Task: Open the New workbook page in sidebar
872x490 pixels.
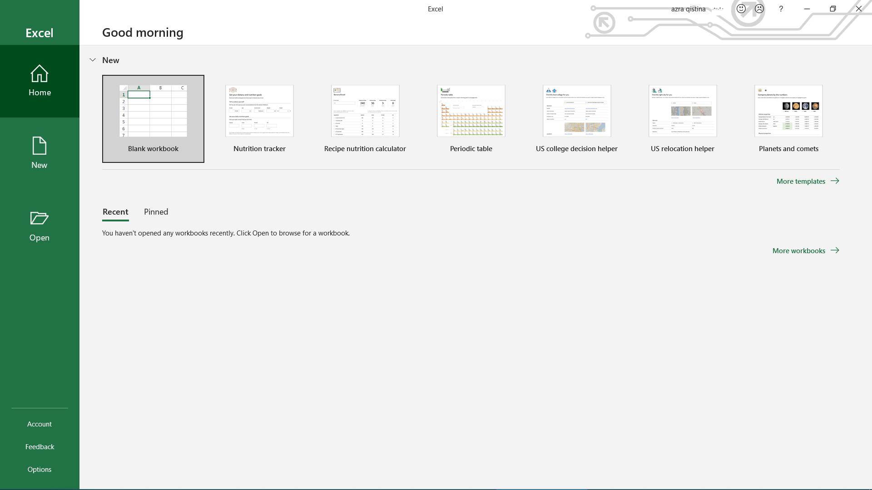Action: (40, 154)
